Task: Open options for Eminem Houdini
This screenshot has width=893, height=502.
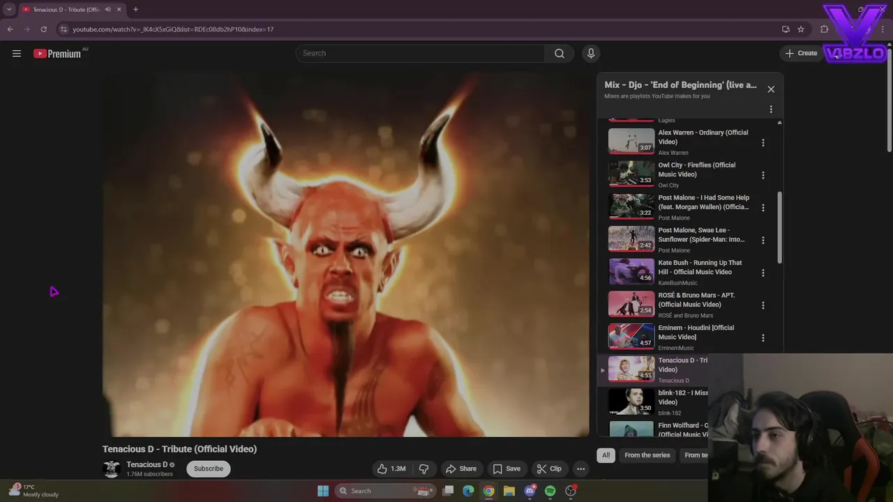Action: pos(763,337)
